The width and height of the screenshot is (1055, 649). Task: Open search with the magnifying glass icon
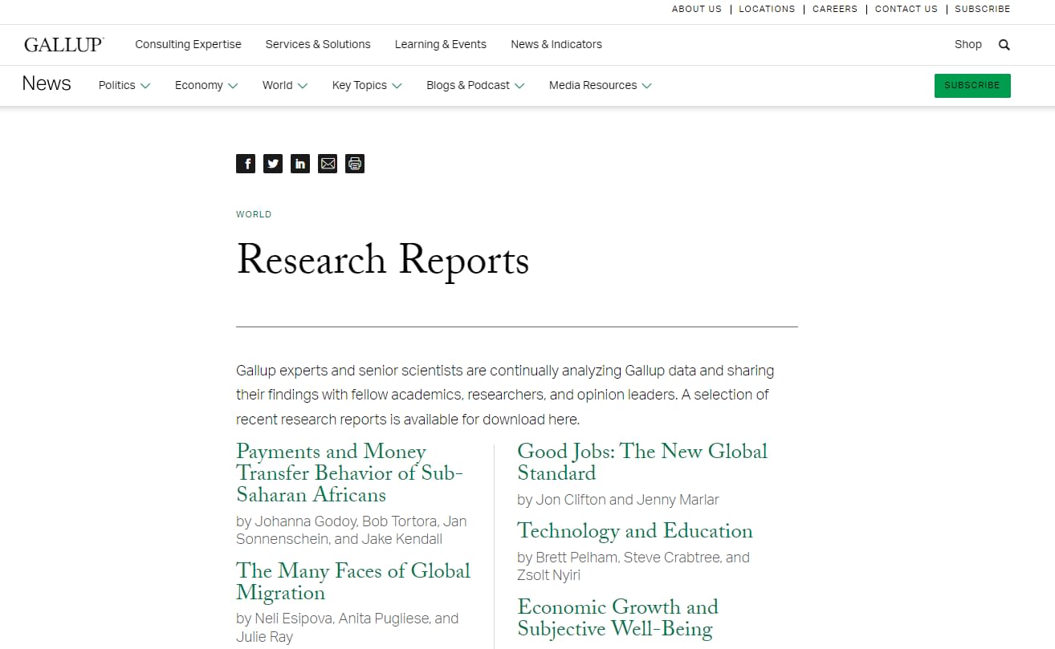click(1004, 45)
